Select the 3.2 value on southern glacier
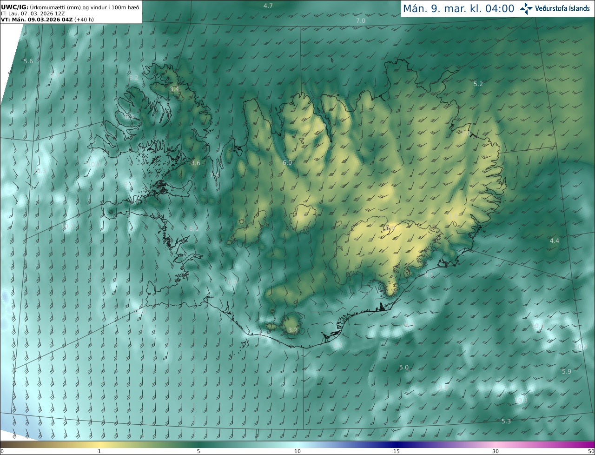The width and height of the screenshot is (595, 455). (293, 330)
